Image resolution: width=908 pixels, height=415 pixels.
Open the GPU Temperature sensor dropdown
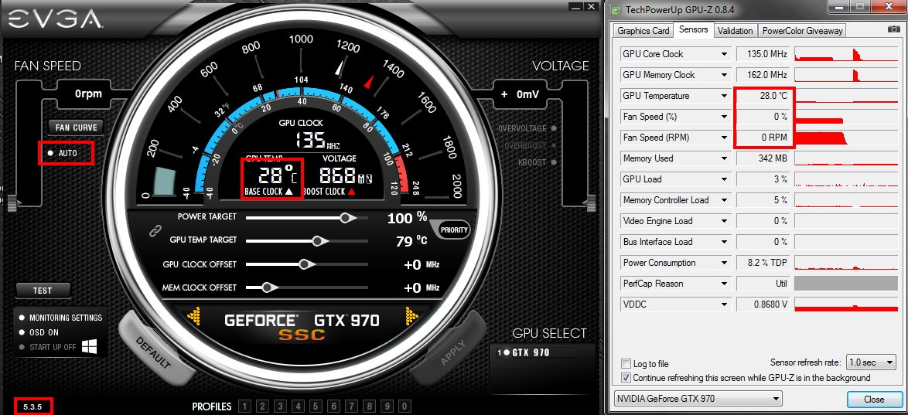[x=724, y=96]
